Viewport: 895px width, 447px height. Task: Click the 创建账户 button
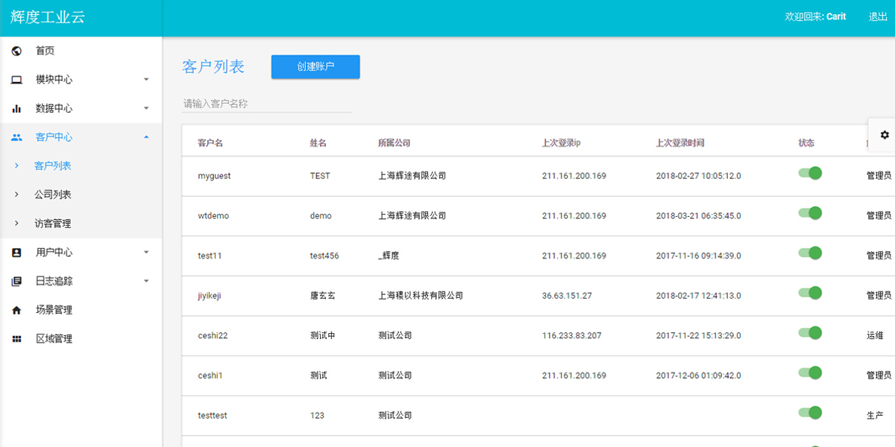[x=315, y=66]
